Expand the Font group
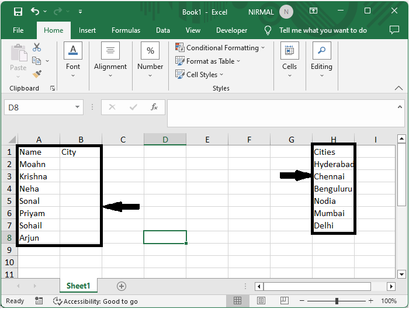This screenshot has width=409, height=309. tap(73, 60)
